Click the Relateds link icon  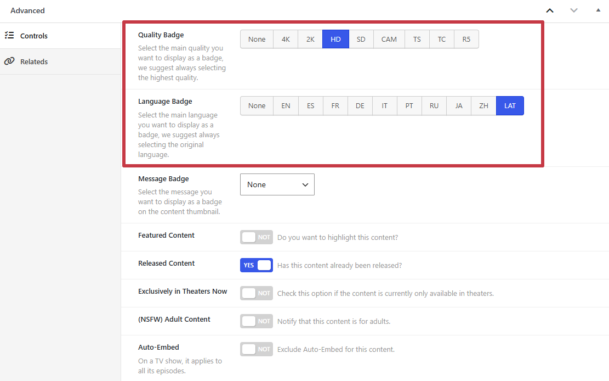click(9, 61)
